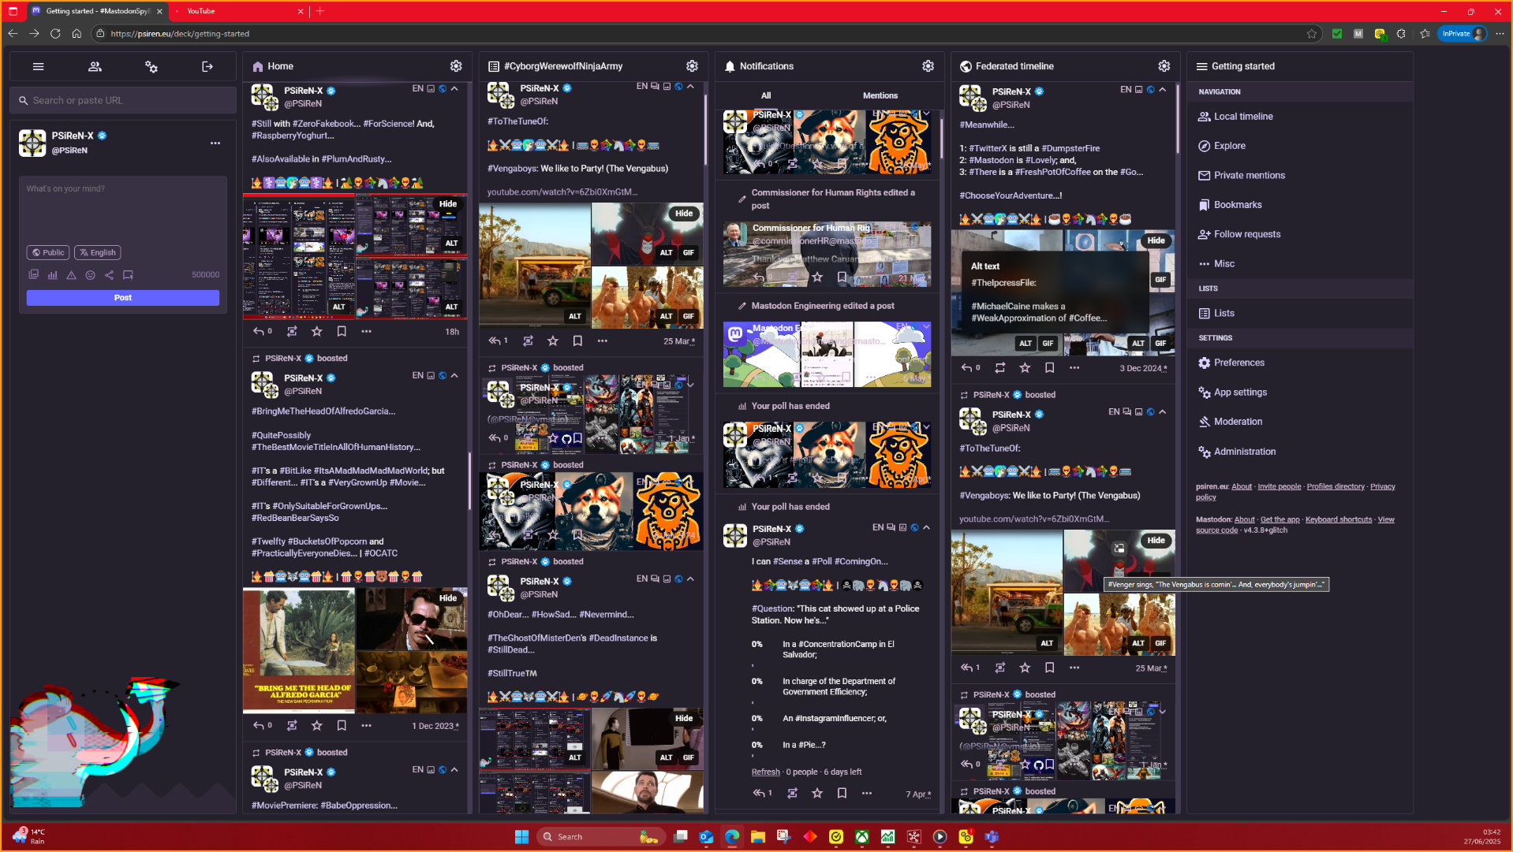Open more options on Federated post dated 3 Dec 2024
This screenshot has height=852, width=1513.
(x=1074, y=368)
